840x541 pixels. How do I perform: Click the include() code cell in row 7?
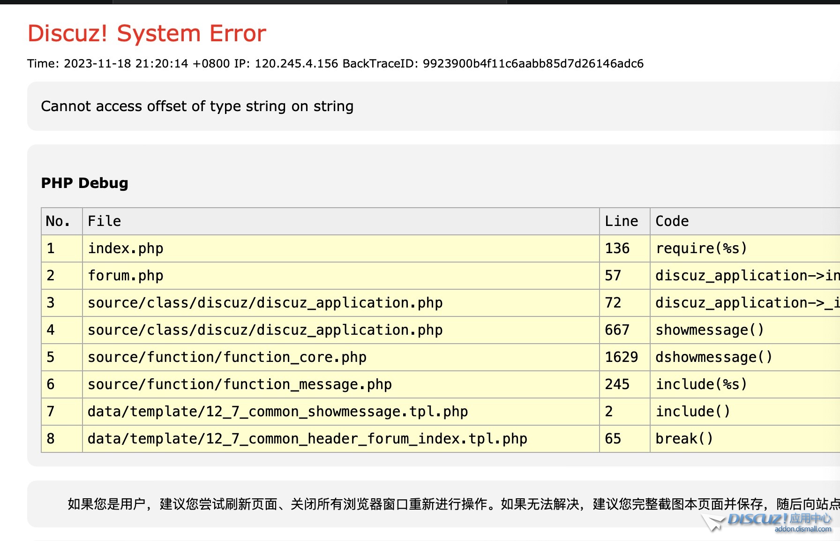tap(745, 412)
